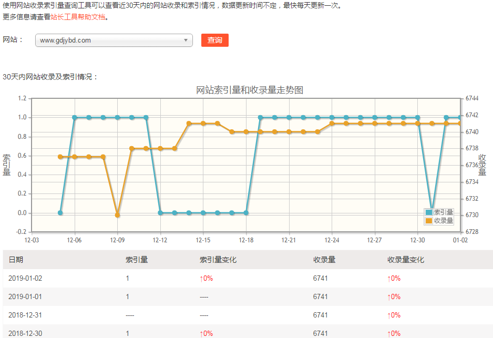Click the red up arrow in 2019-01-02 索引量变化
The height and width of the screenshot is (338, 493).
coord(201,279)
